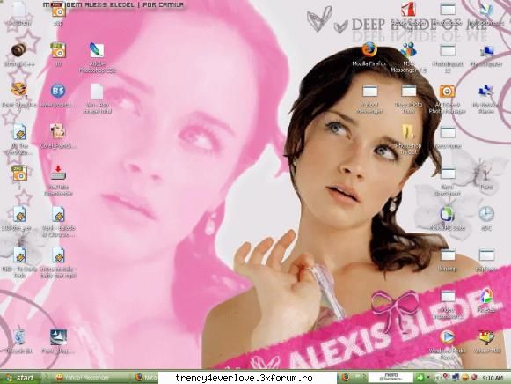Switch to the Firefox window taskbar button

[x=146, y=378]
